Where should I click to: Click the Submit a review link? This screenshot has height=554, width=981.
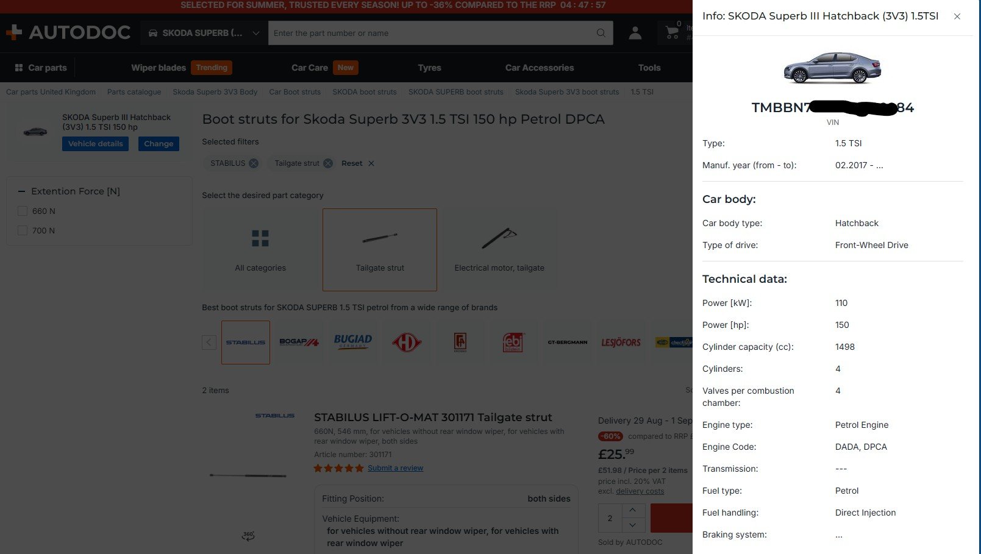395,468
